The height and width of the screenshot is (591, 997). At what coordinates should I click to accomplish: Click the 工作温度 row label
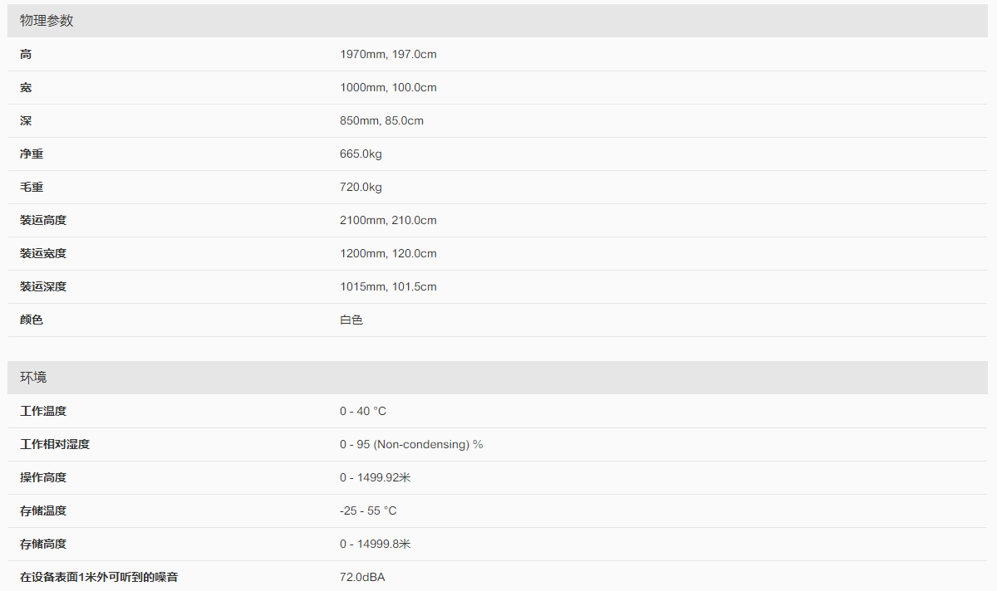pyautogui.click(x=43, y=412)
